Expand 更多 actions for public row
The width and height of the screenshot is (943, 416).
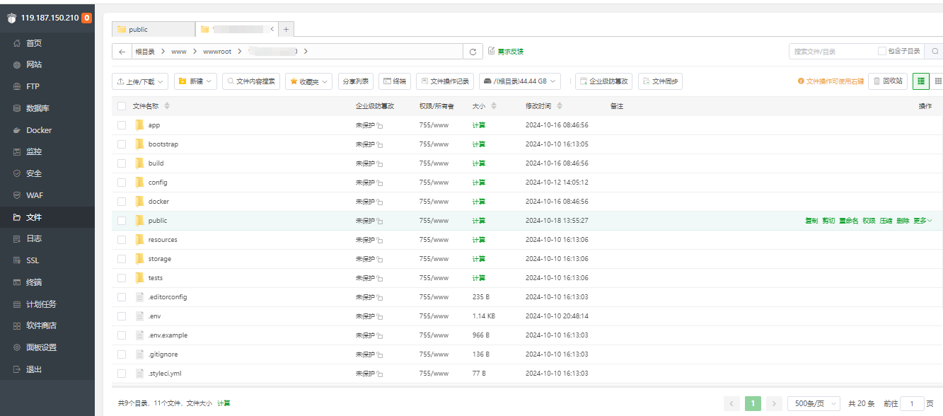pos(922,221)
